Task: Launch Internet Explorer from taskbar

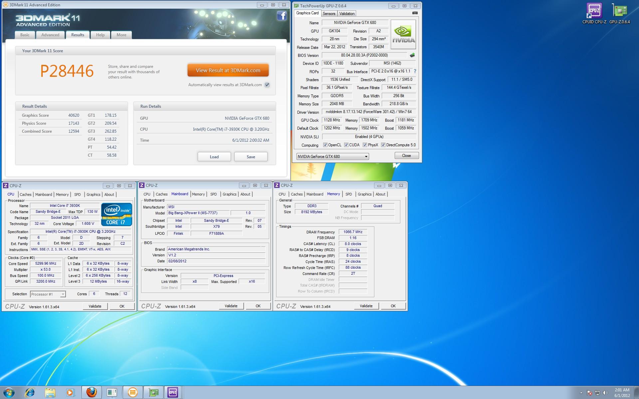Action: [x=30, y=393]
